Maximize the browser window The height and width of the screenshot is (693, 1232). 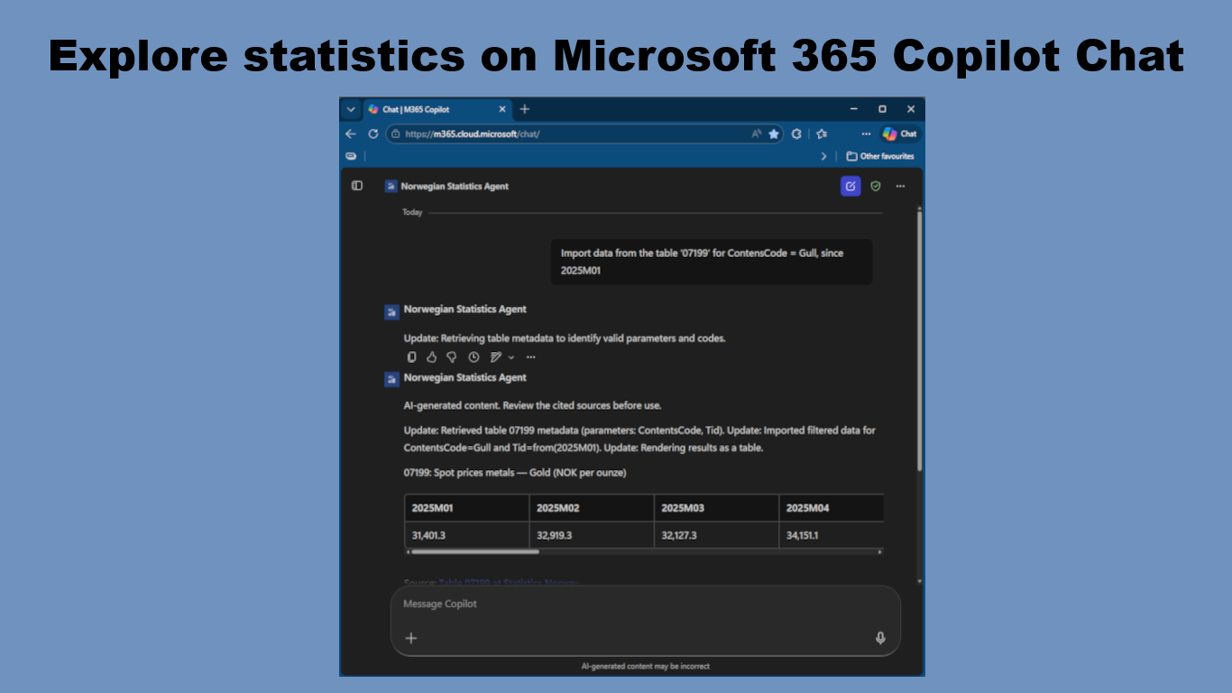coord(882,109)
